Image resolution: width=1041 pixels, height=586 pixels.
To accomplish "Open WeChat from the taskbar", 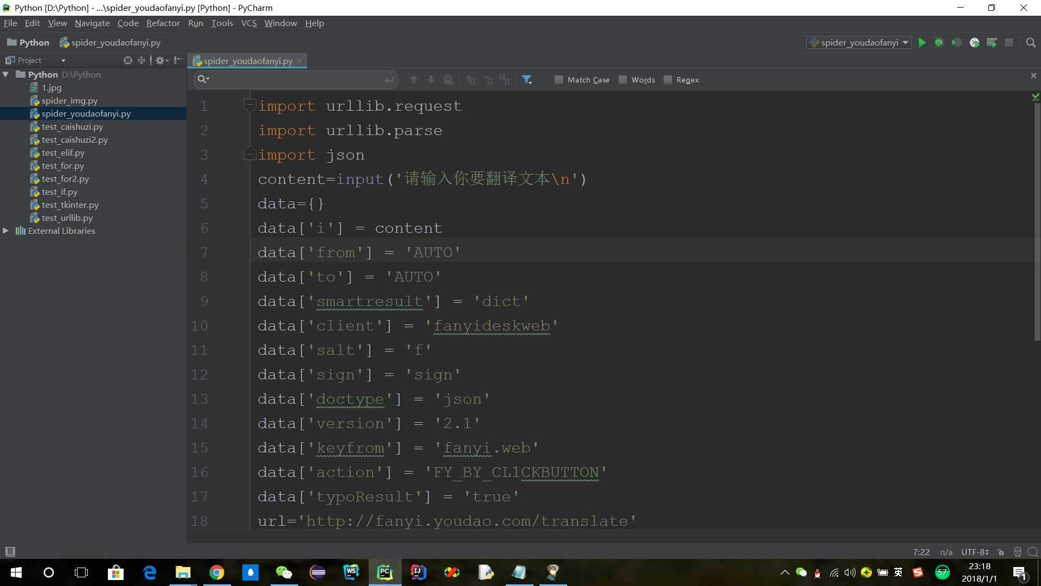I will [x=284, y=572].
